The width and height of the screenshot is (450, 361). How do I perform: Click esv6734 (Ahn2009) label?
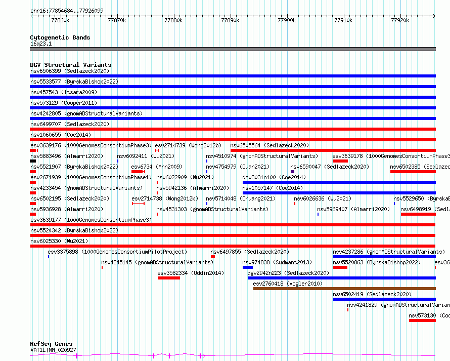pos(157,167)
